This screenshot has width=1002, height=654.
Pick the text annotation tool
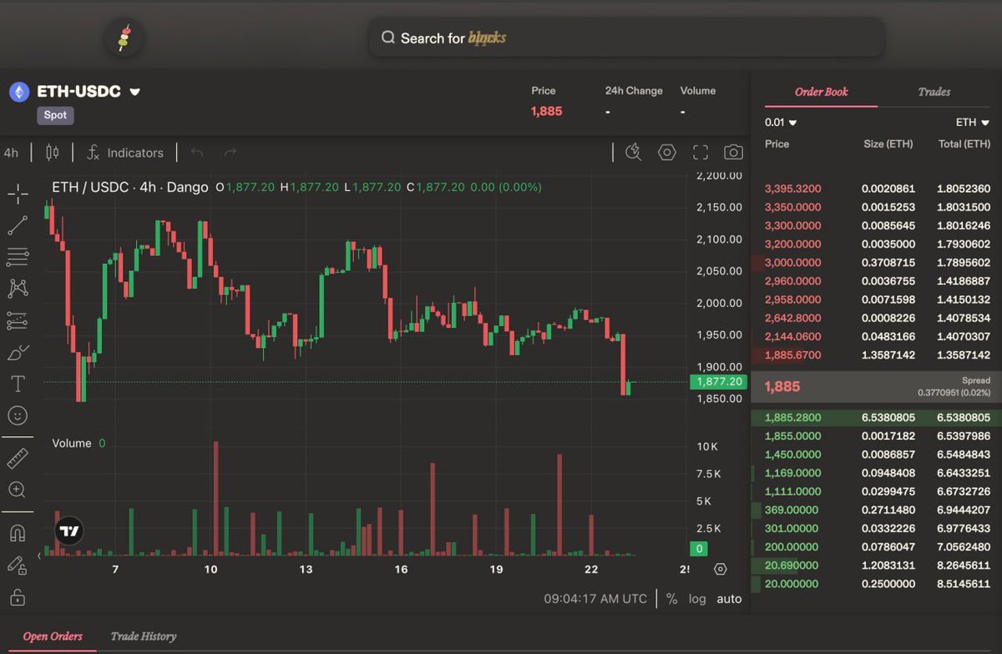coord(18,384)
